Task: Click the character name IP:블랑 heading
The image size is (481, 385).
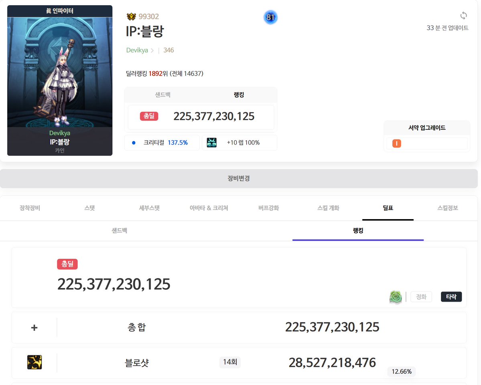Action: pyautogui.click(x=145, y=31)
